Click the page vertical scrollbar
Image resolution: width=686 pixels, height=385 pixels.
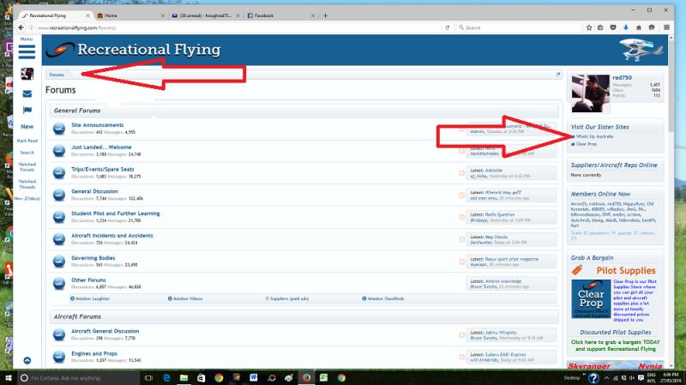[671, 202]
